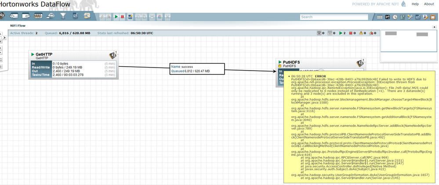Click the Input Port toolbar icon

(15, 16)
